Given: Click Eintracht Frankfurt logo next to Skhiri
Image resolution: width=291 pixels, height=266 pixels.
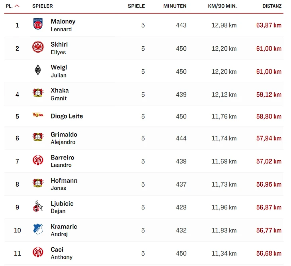Looking at the screenshot, I should [38, 48].
